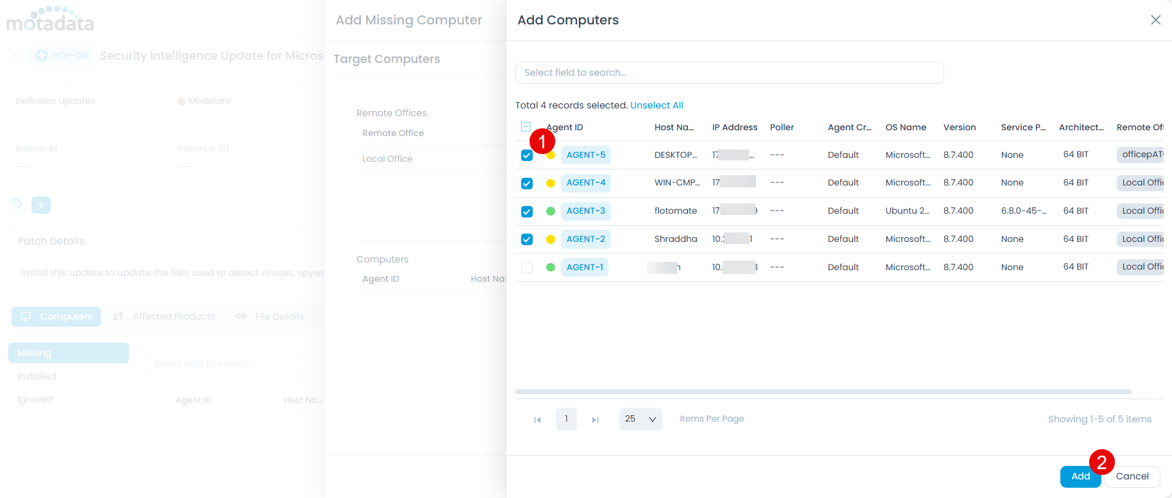The height and width of the screenshot is (498, 1172).
Task: Sort by Agent ID column header
Action: (565, 127)
